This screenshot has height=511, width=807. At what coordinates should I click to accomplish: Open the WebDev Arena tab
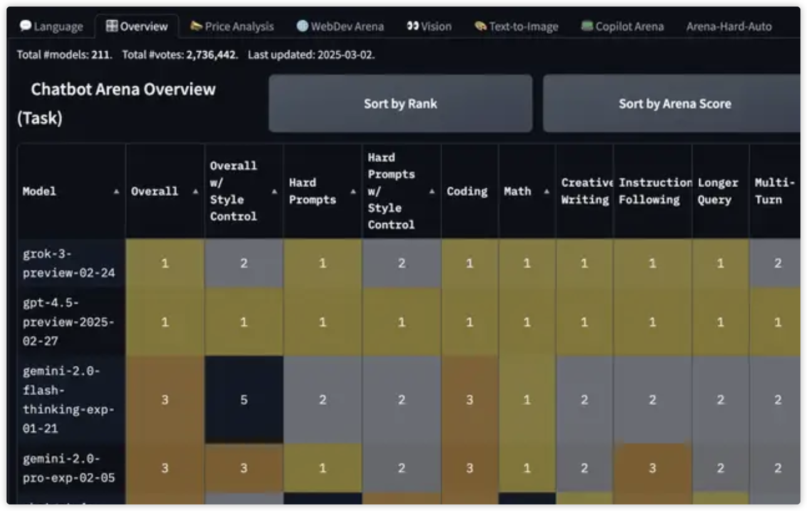(340, 26)
